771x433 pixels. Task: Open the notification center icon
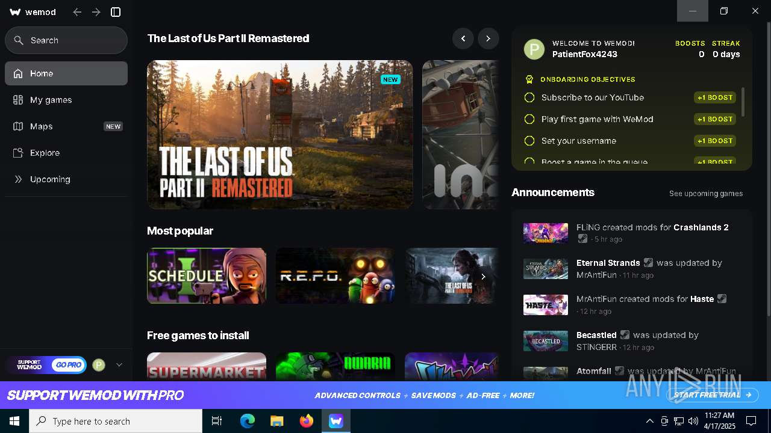click(x=751, y=421)
